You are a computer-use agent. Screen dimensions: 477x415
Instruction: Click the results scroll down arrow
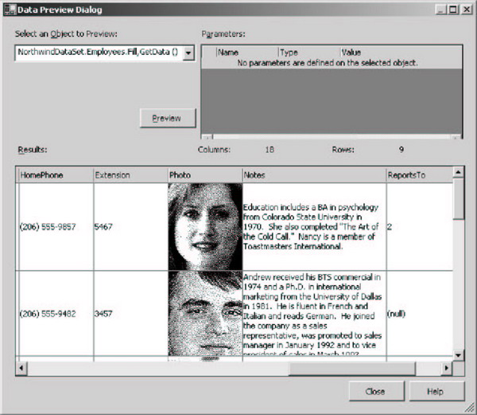tap(458, 355)
